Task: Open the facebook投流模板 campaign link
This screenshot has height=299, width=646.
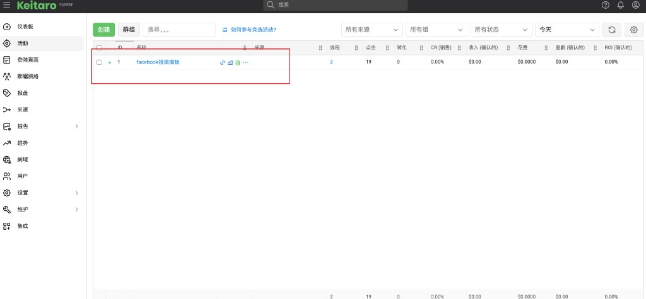Action: coord(158,62)
